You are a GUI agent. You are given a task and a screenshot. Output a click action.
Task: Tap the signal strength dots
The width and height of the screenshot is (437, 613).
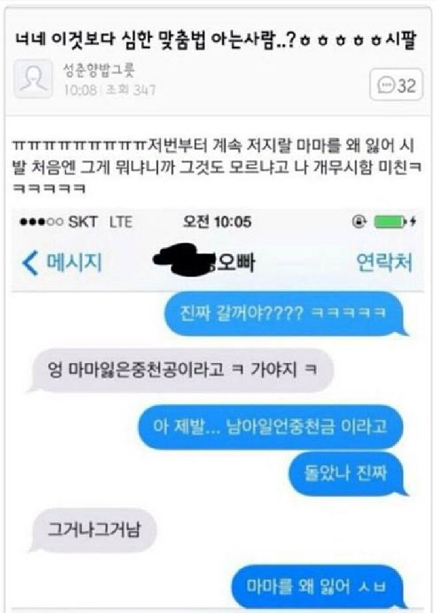click(41, 222)
